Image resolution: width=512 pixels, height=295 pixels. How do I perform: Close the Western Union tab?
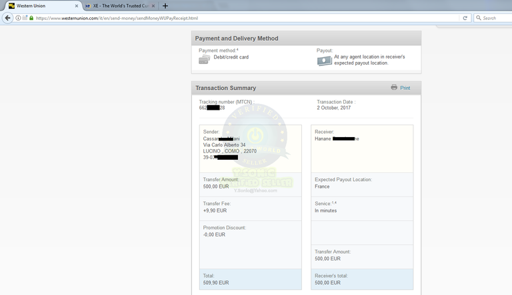(x=77, y=6)
